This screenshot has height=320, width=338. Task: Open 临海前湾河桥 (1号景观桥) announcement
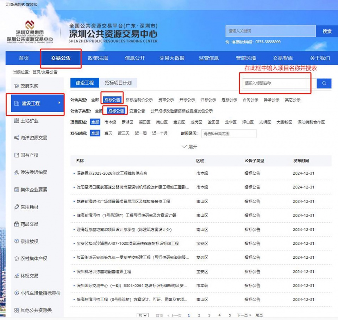(x=126, y=216)
